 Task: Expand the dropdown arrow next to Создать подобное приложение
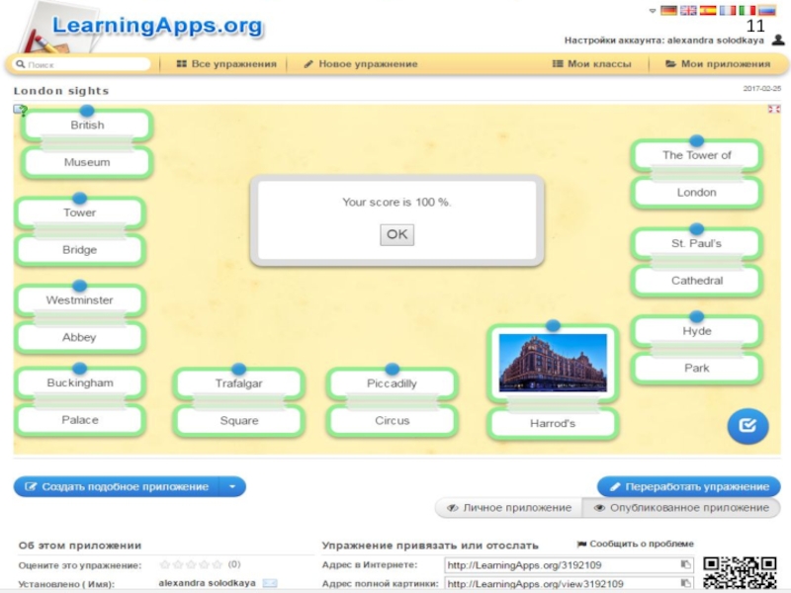click(x=232, y=486)
